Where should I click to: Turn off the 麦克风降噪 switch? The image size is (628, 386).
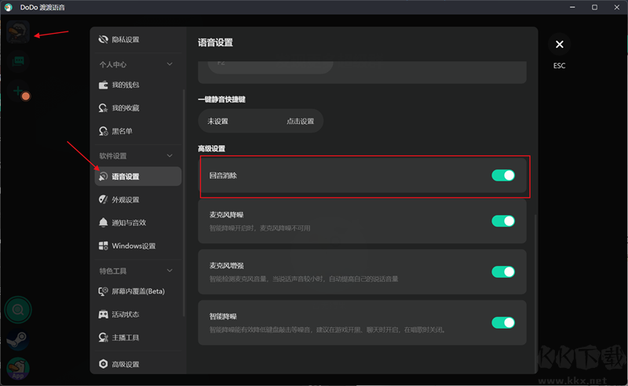pyautogui.click(x=503, y=221)
